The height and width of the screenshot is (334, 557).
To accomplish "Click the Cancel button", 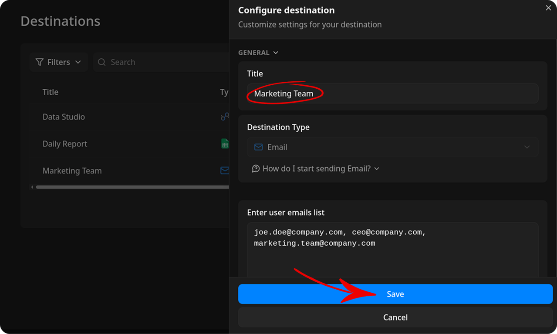I will tap(395, 317).
